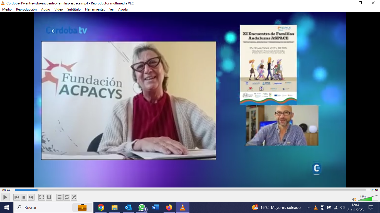
Task: Open the Ver menu
Action: tap(112, 9)
